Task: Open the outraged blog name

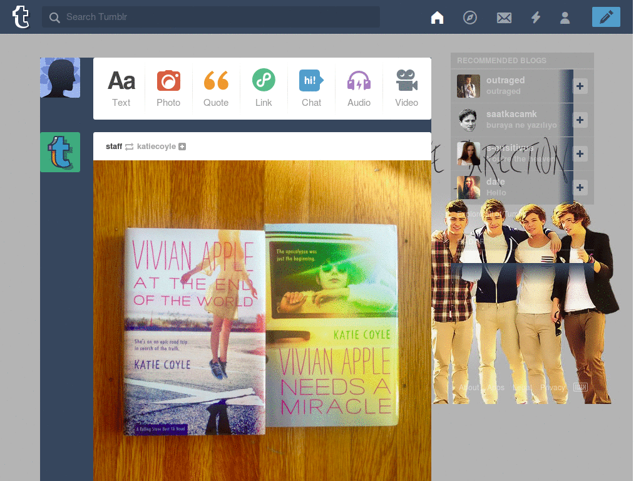Action: click(505, 81)
